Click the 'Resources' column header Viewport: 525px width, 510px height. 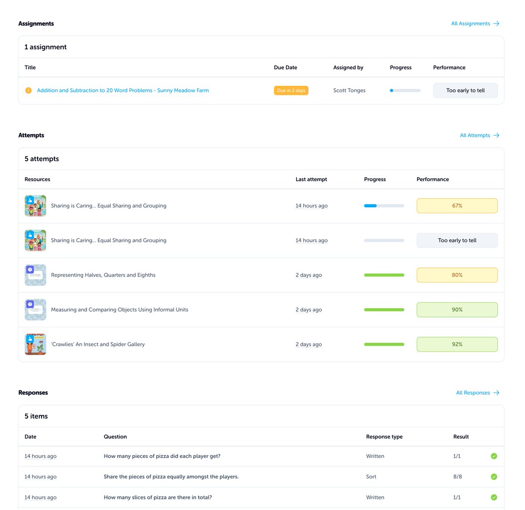[37, 179]
